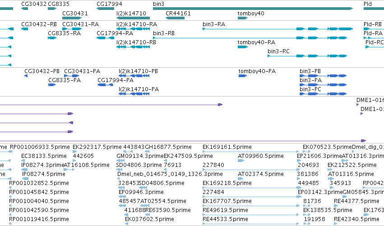Select the EK292317.5prime EST label
This screenshot has height=226, width=384.
[x=97, y=147]
